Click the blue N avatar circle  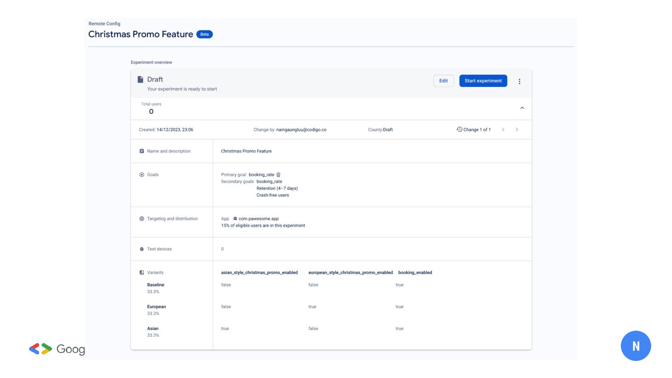point(635,346)
